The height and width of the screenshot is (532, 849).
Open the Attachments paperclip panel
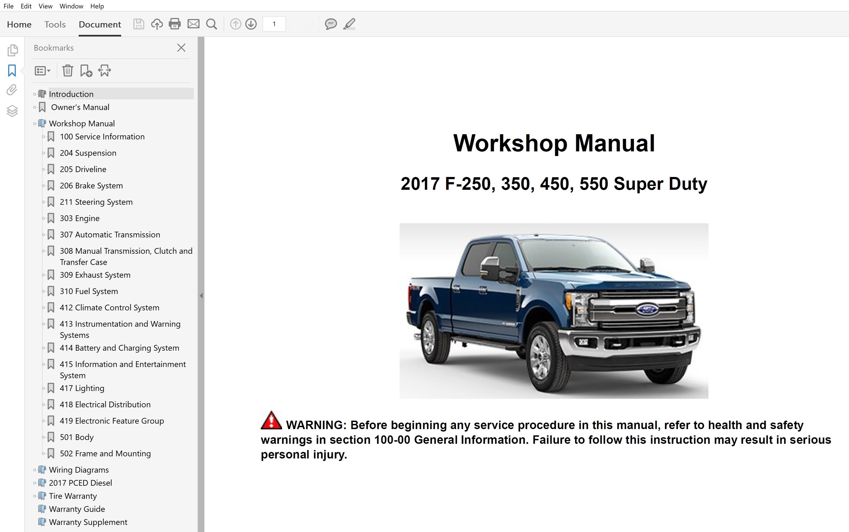coord(12,90)
